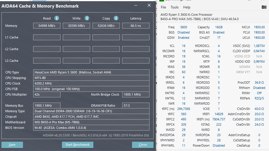Click tSTAG value 222
Viewport: 269px width, 151px height.
tap(219, 124)
